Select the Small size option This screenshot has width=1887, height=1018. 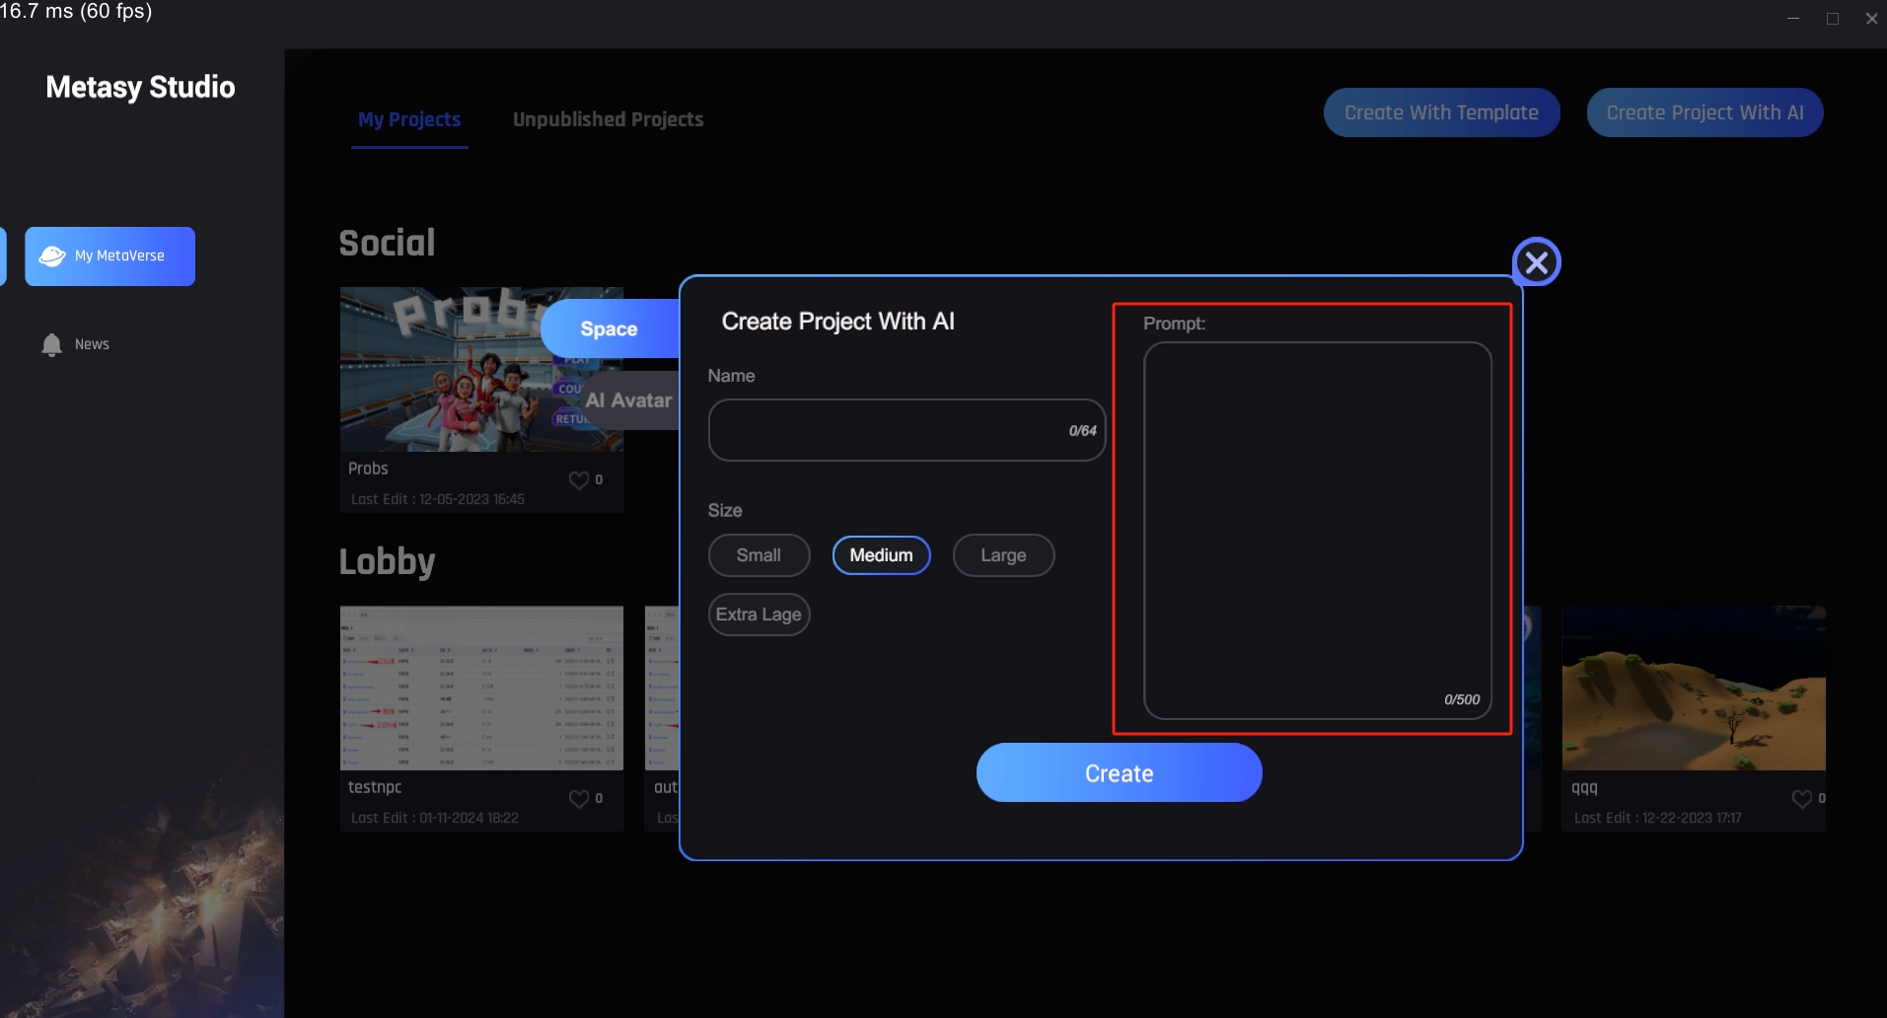759,555
